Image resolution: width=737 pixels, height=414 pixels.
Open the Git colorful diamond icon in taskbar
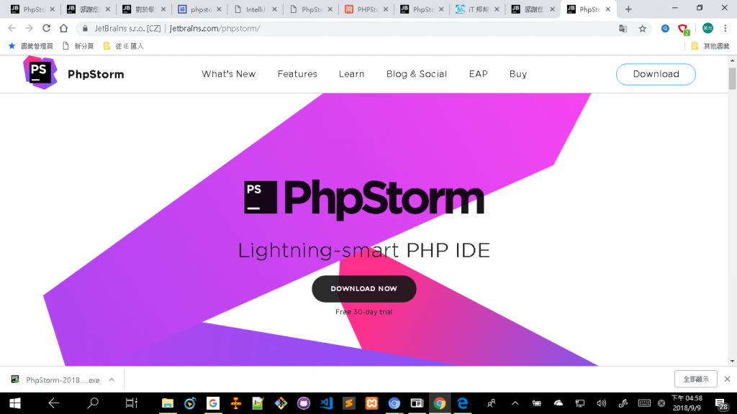281,403
